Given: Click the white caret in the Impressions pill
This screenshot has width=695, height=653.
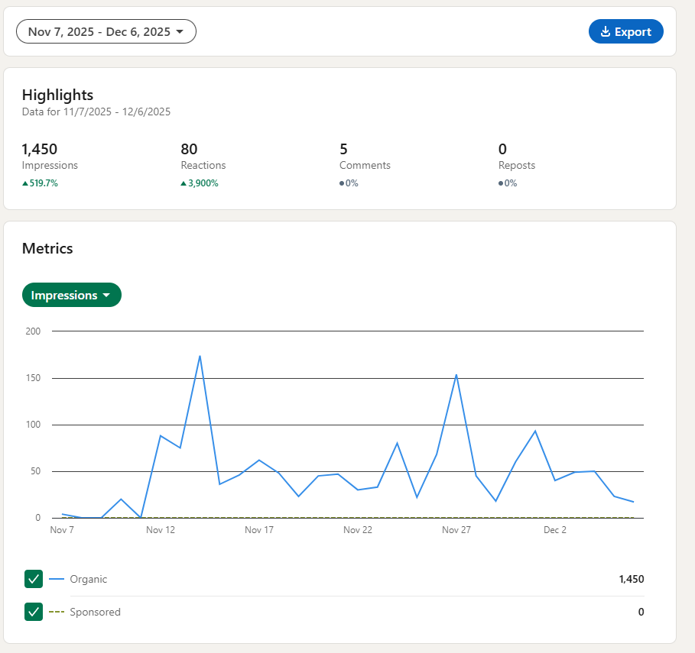Looking at the screenshot, I should pyautogui.click(x=106, y=296).
